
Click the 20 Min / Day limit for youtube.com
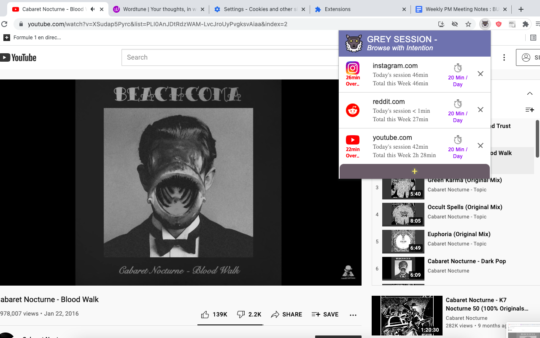click(458, 153)
